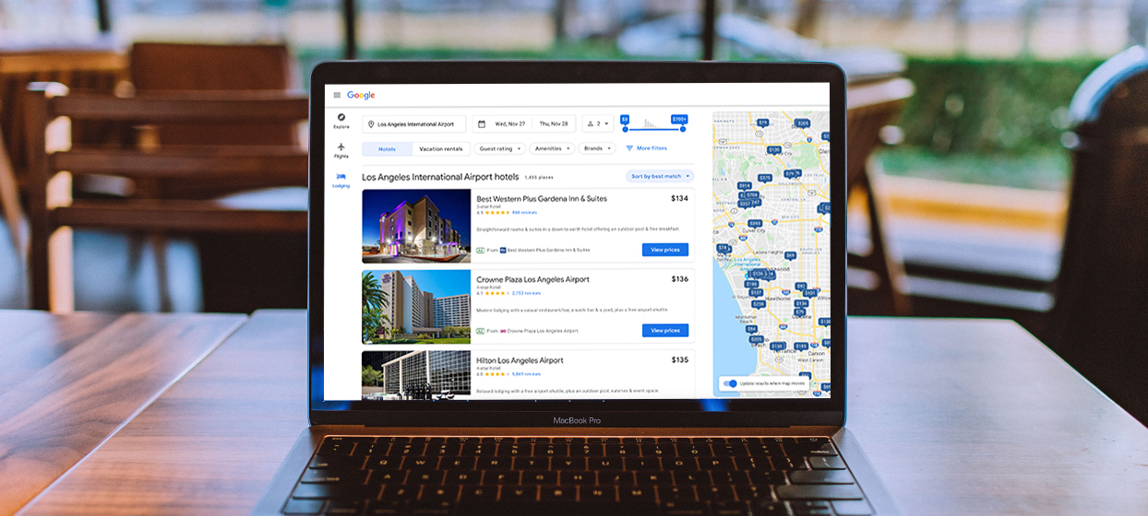1148x516 pixels.
Task: Click the Google logo
Action: (x=361, y=95)
